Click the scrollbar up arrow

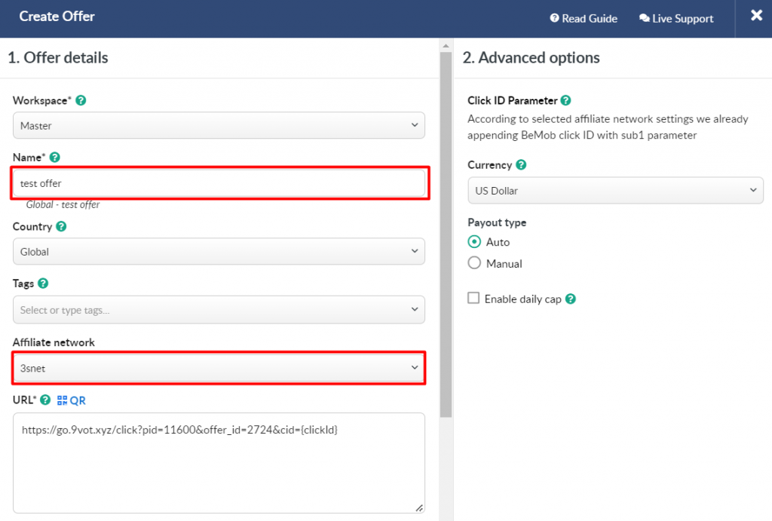tap(446, 46)
